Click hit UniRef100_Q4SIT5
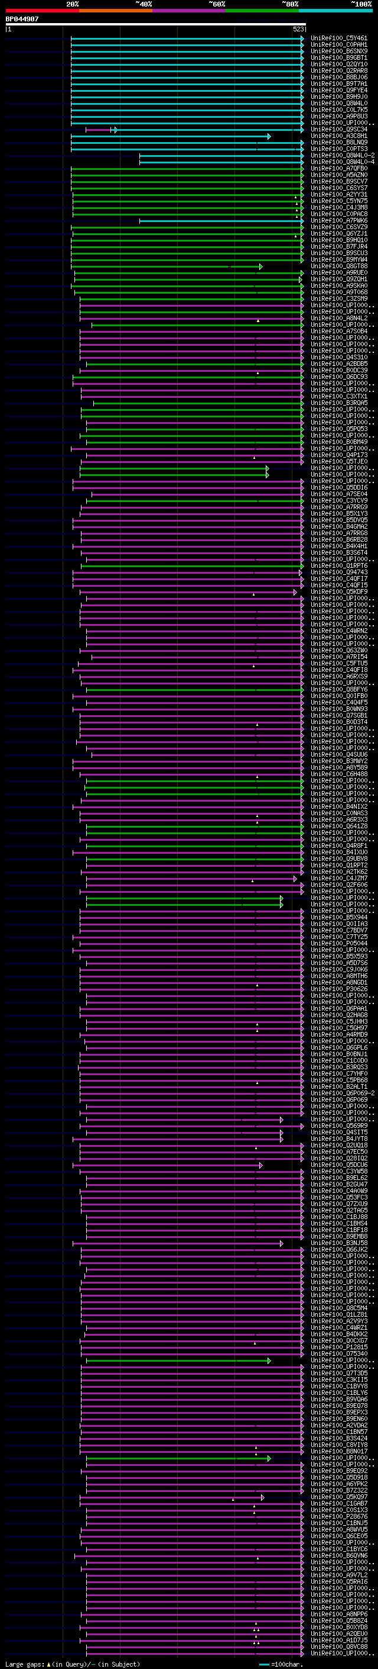378x1669 pixels. pyautogui.click(x=338, y=1133)
